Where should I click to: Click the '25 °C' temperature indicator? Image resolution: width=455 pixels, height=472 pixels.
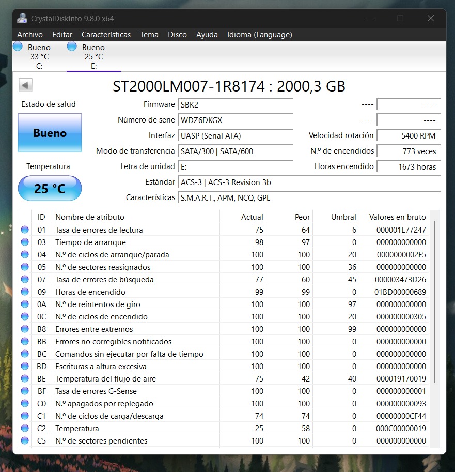[x=50, y=188]
